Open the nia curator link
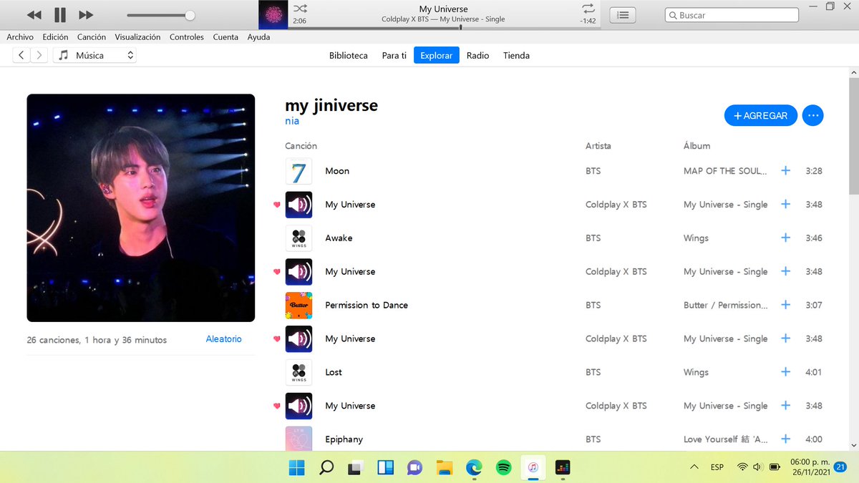859x483 pixels. pos(292,121)
